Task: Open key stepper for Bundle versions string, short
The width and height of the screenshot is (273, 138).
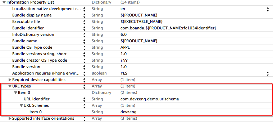Action: pyautogui.click(x=84, y=54)
